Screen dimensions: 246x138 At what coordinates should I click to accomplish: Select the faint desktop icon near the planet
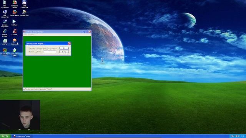pyautogui.click(x=102, y=61)
